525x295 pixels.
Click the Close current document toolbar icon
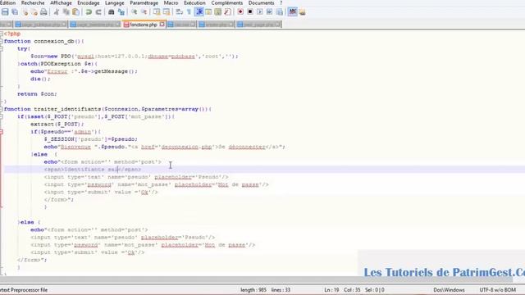tap(25, 12)
